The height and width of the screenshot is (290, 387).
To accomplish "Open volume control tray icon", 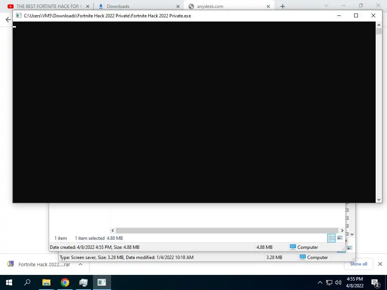I will pos(338,282).
